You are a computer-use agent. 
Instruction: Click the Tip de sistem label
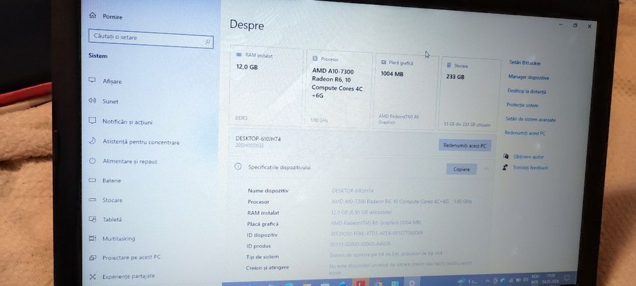pos(263,257)
